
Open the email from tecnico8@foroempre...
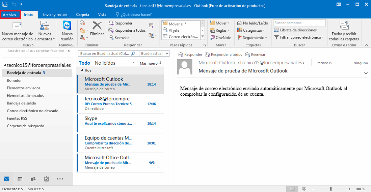tap(120, 104)
